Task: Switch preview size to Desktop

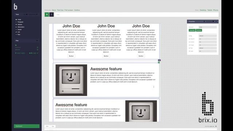Action: pos(203,10)
